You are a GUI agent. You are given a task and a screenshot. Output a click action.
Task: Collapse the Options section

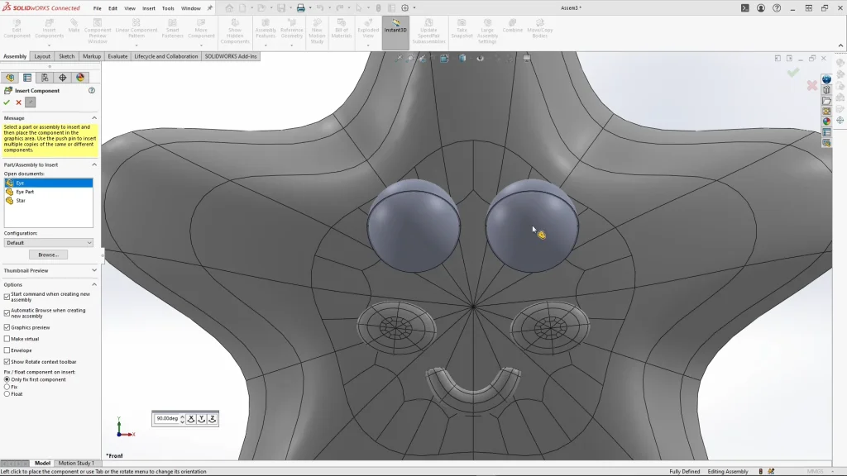(93, 284)
